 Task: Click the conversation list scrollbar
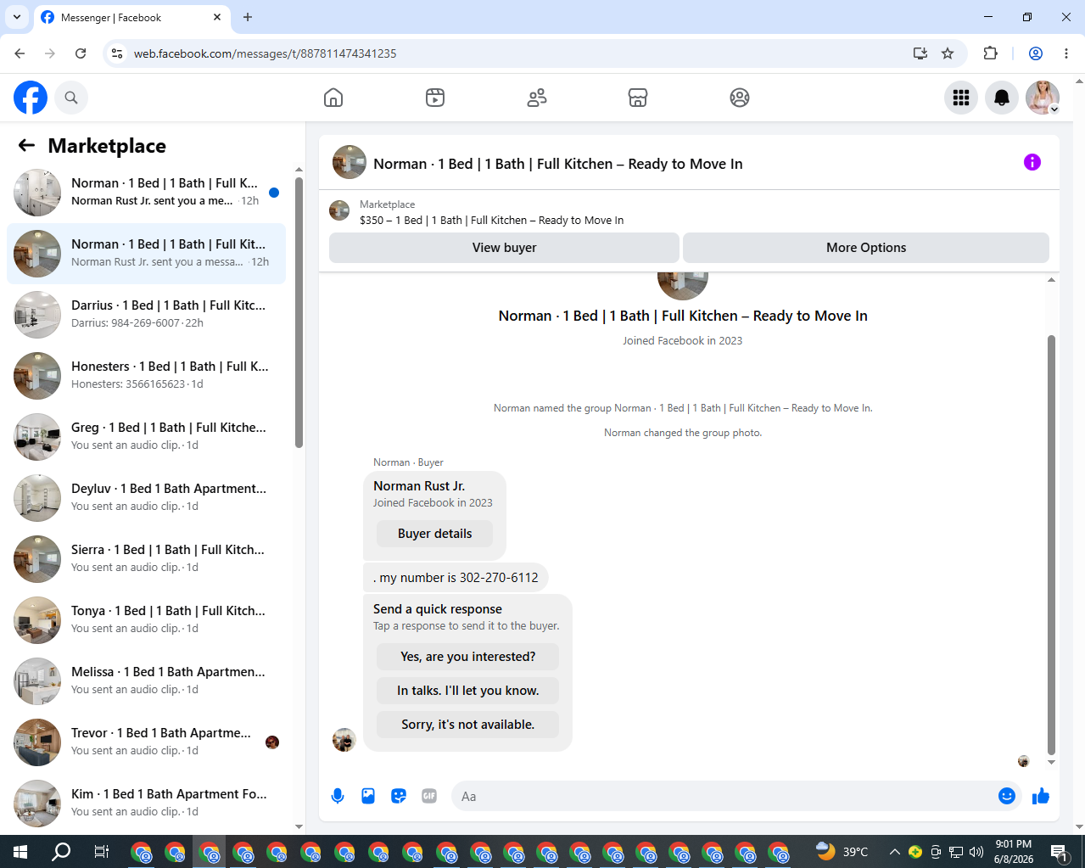pyautogui.click(x=299, y=311)
